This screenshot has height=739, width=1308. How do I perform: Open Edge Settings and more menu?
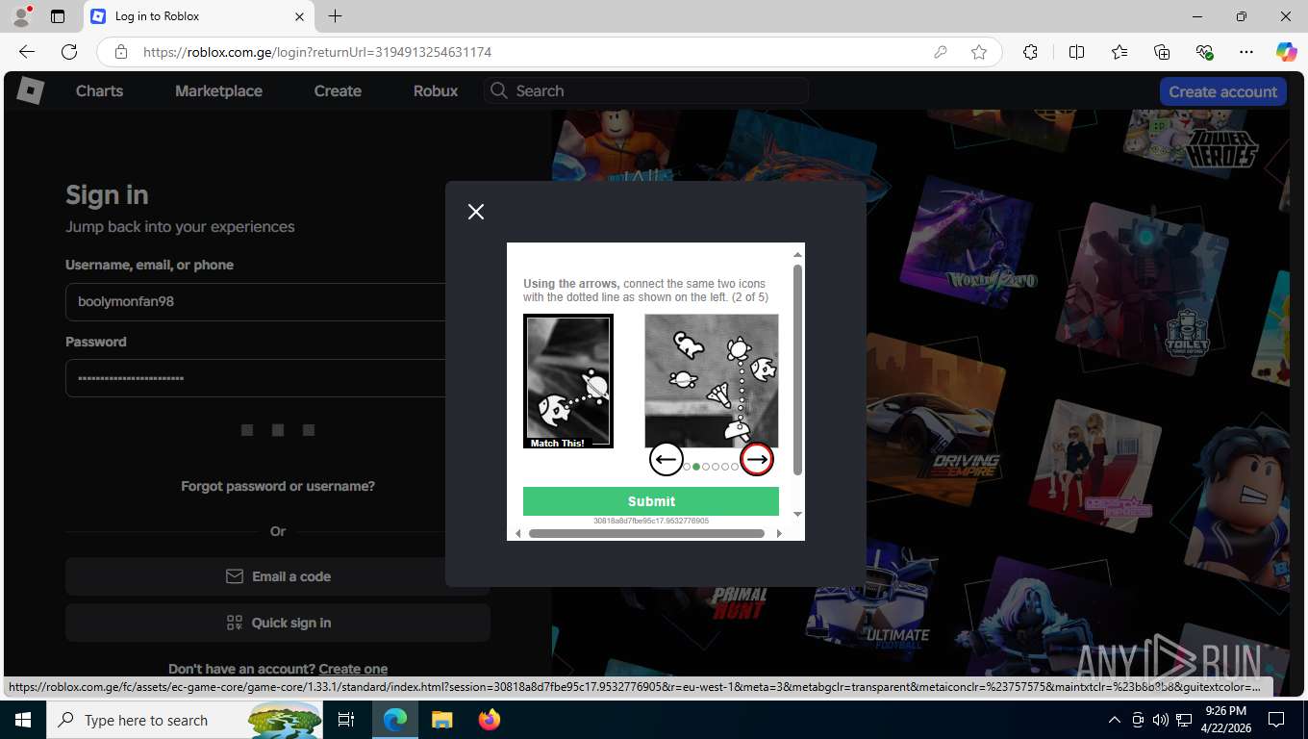tap(1246, 52)
